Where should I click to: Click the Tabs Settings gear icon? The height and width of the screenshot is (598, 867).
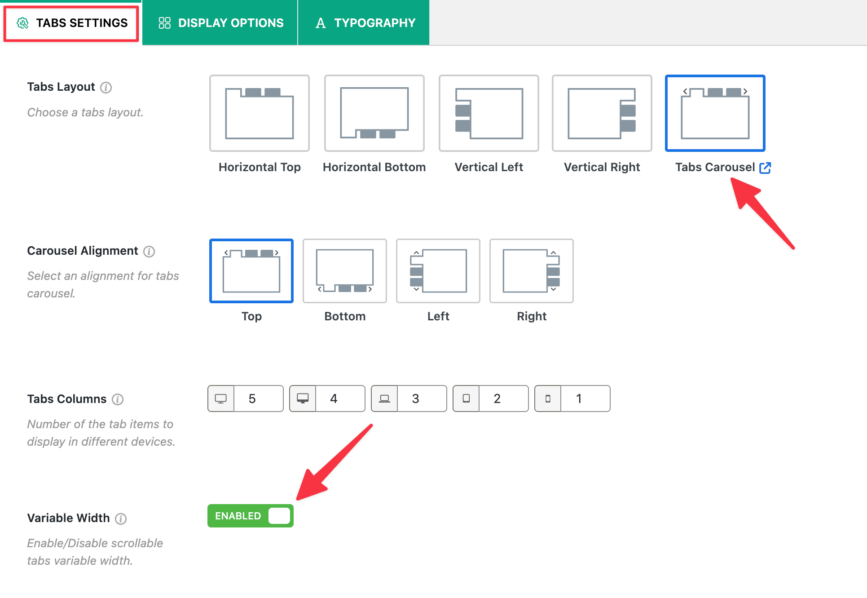[22, 22]
